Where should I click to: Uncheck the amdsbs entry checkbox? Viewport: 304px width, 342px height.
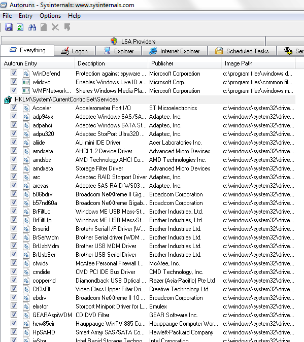click(x=14, y=159)
